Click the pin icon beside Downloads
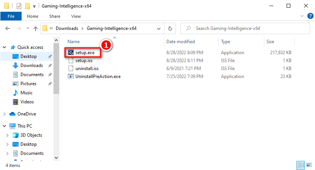This screenshot has width=315, height=170. click(x=50, y=66)
